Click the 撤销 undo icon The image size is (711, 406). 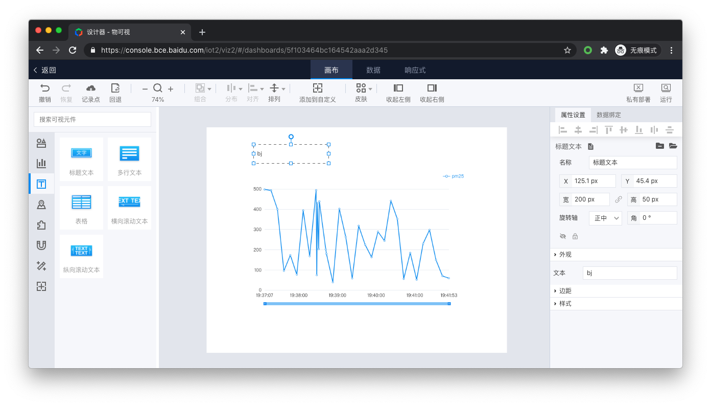coord(45,88)
